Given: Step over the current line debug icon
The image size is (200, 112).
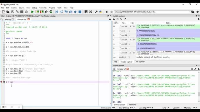Looking at the screenshot, I should (x=62, y=12).
